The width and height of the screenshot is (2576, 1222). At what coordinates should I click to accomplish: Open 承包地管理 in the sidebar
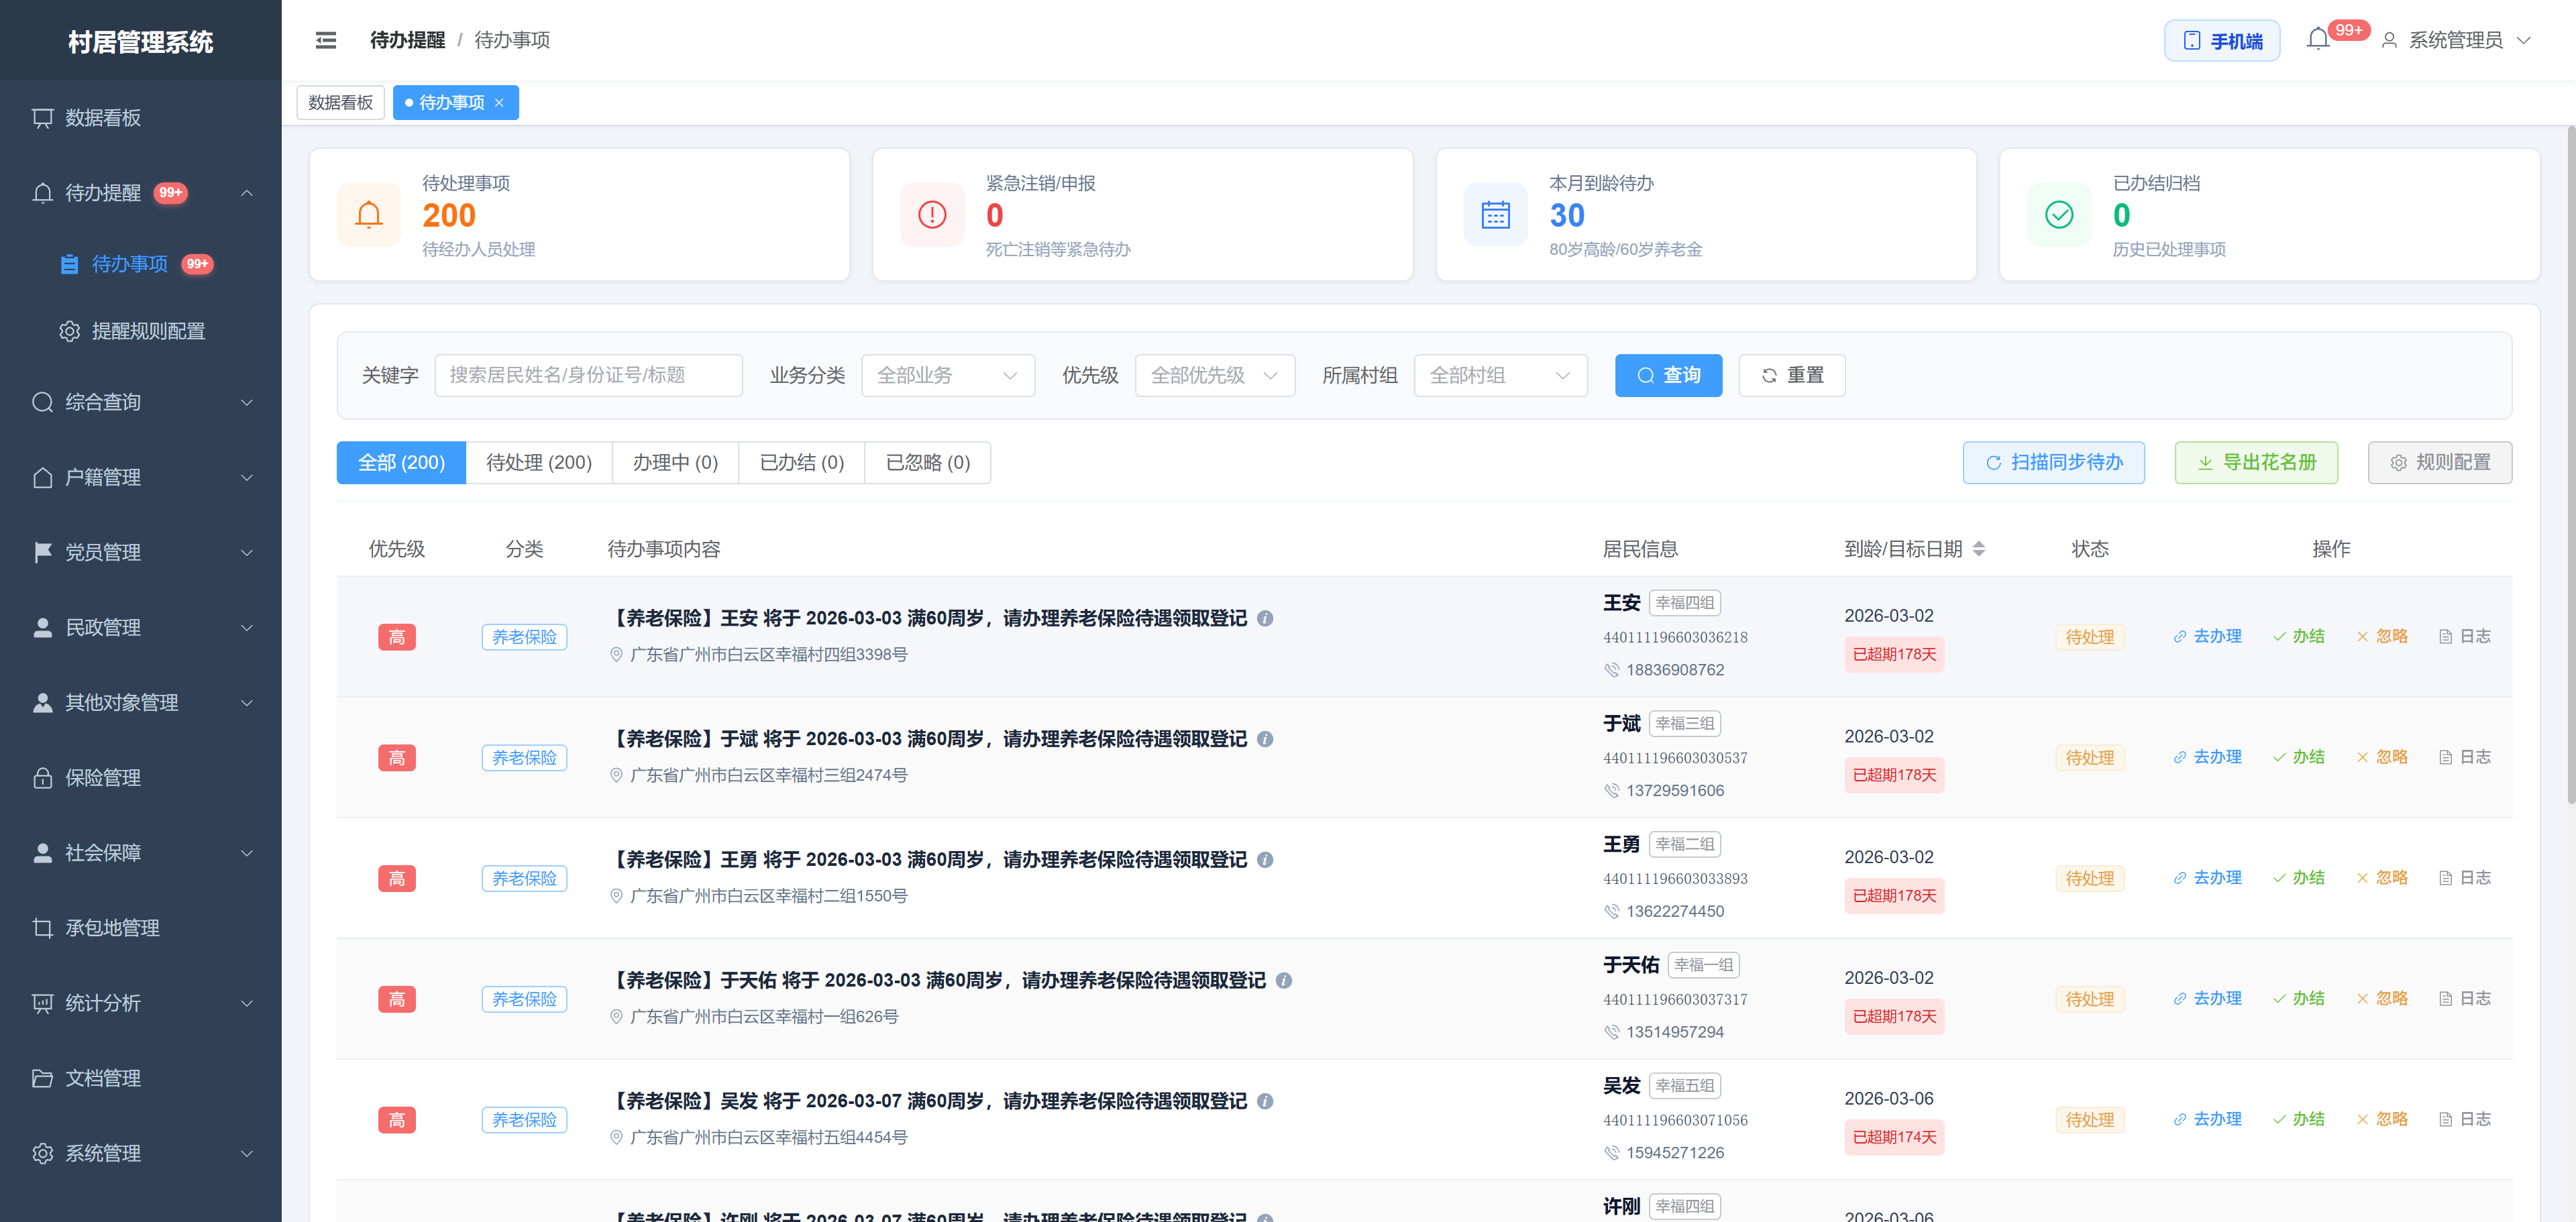coord(141,928)
